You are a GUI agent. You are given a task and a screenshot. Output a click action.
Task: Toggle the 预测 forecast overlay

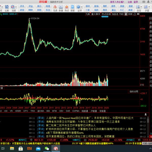click(x=130, y=14)
